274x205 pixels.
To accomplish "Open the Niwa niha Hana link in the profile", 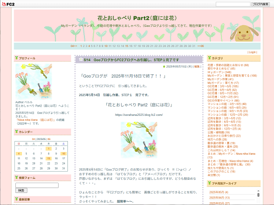I will tap(36, 120).
